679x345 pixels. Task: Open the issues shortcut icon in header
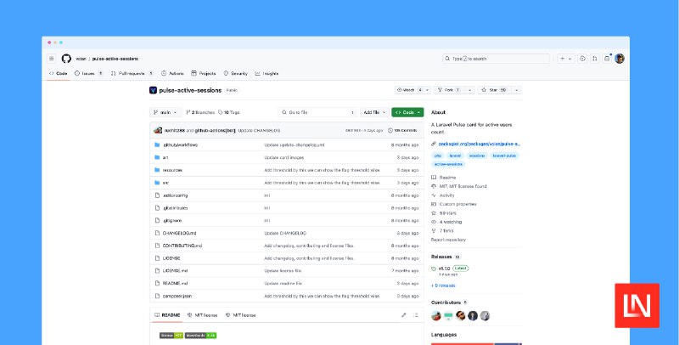[583, 59]
